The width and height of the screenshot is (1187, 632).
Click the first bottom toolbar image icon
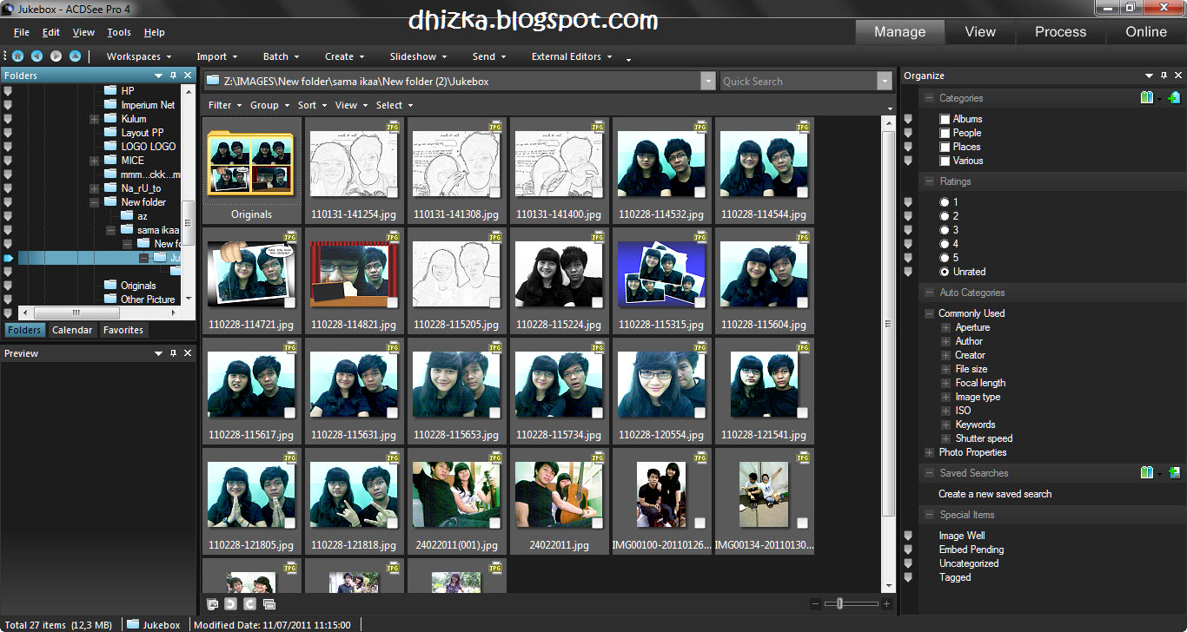(x=212, y=603)
